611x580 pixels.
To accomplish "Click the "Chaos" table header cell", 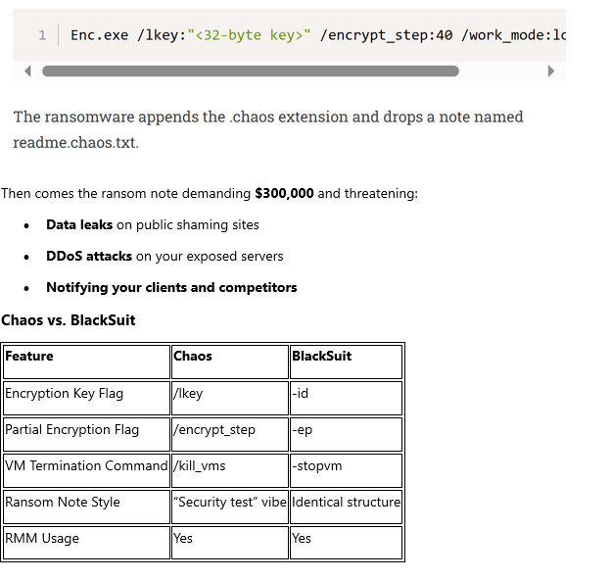I will pos(230,362).
